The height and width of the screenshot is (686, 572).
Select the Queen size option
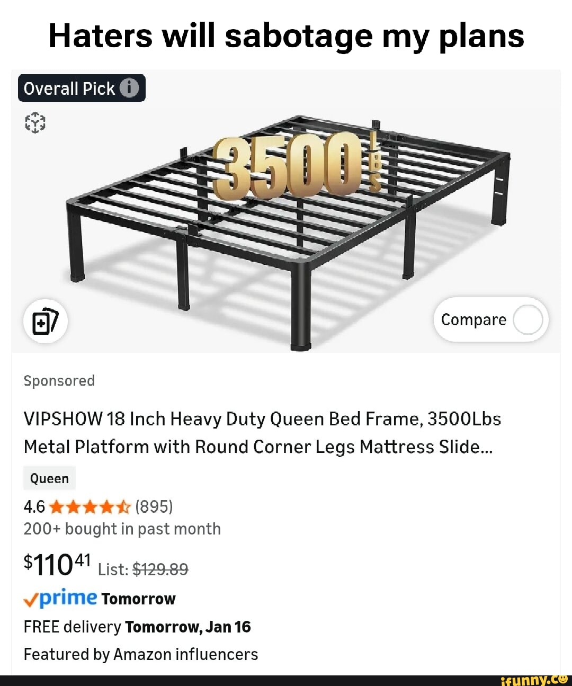[x=49, y=478]
